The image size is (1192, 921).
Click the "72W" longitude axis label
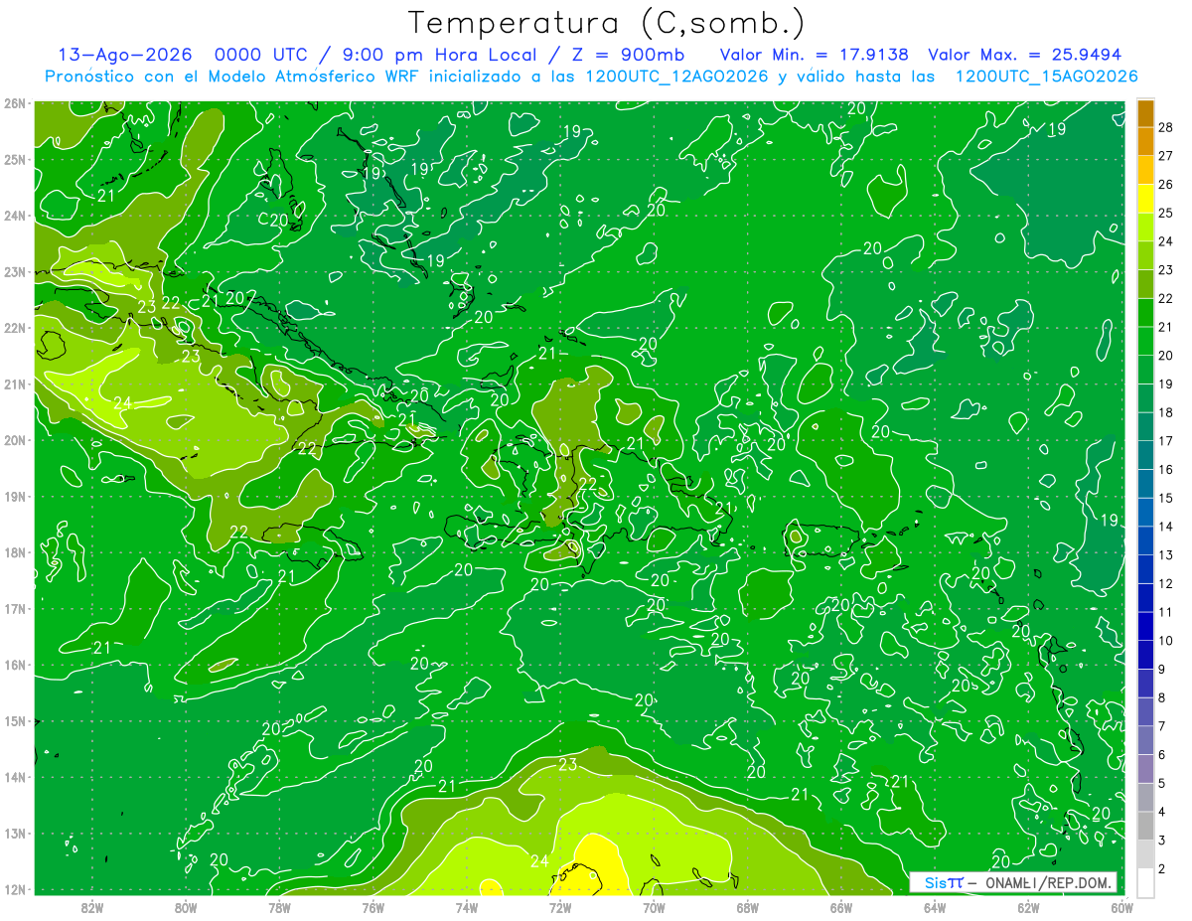pos(560,907)
